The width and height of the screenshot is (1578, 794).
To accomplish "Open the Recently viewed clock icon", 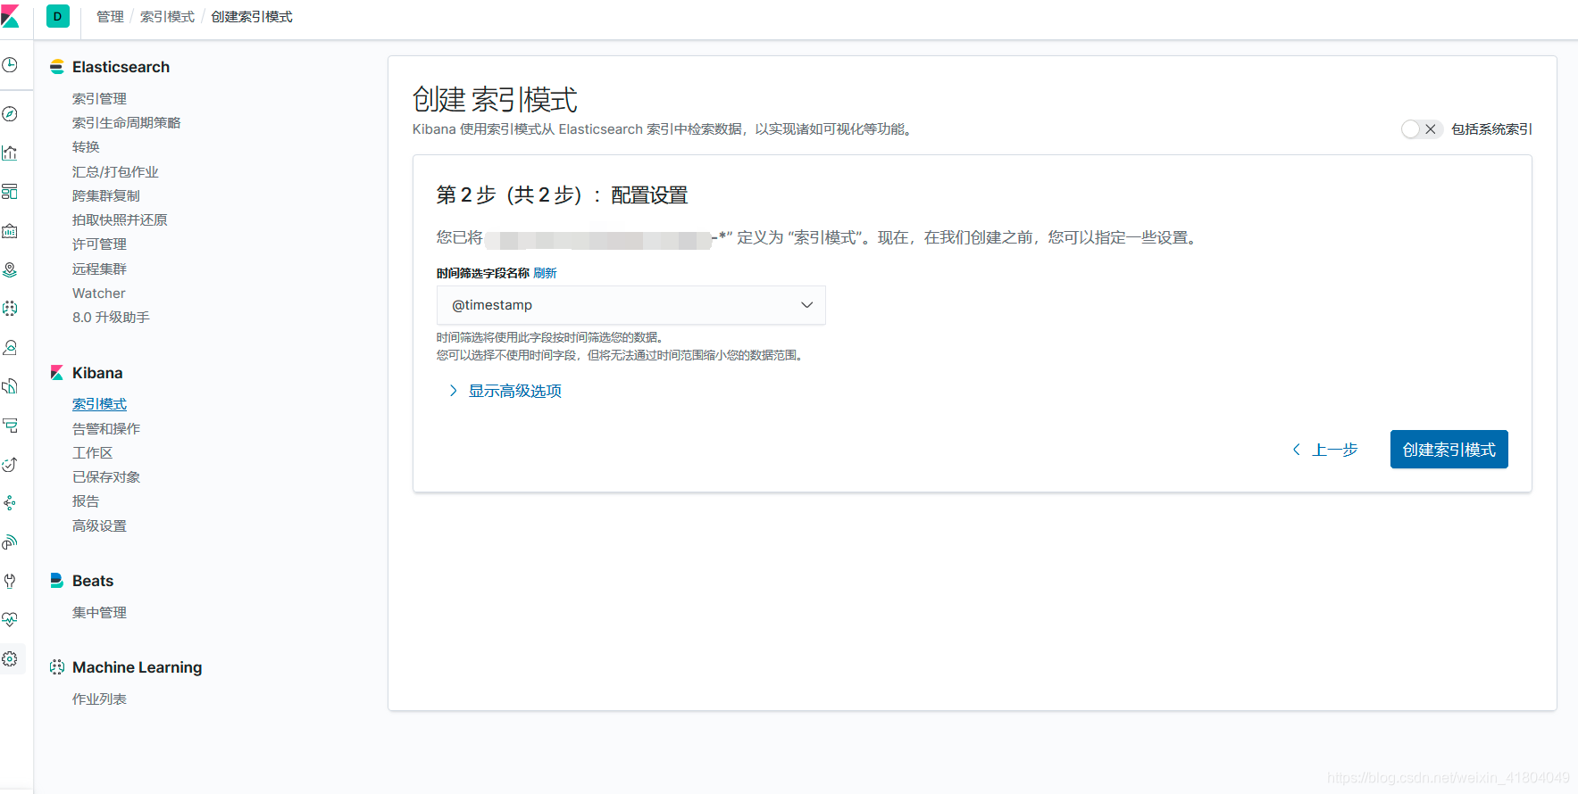I will tap(10, 65).
